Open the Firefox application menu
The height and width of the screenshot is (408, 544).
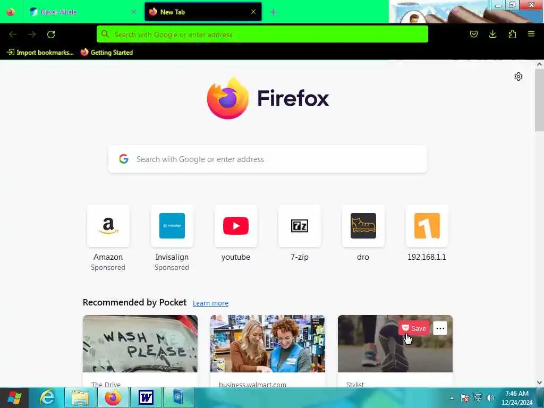[531, 34]
